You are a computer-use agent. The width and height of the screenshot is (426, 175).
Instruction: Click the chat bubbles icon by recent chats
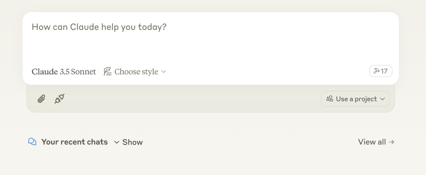pos(32,142)
